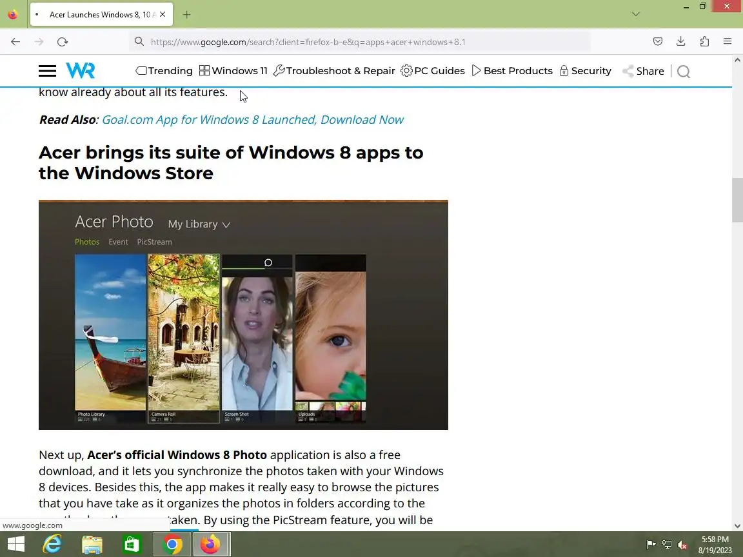
Task: Click the article heading about Acer apps
Action: (231, 162)
